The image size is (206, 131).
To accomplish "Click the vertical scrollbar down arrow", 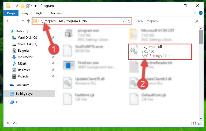I will tap(201, 118).
